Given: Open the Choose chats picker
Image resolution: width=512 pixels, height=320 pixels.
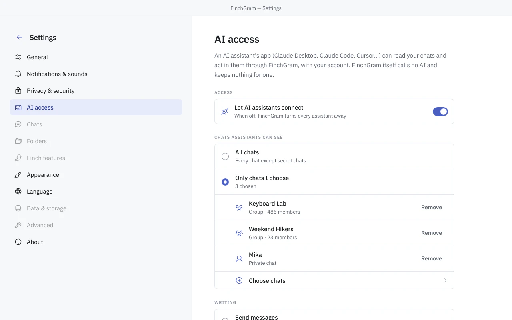Looking at the screenshot, I should tap(334, 280).
